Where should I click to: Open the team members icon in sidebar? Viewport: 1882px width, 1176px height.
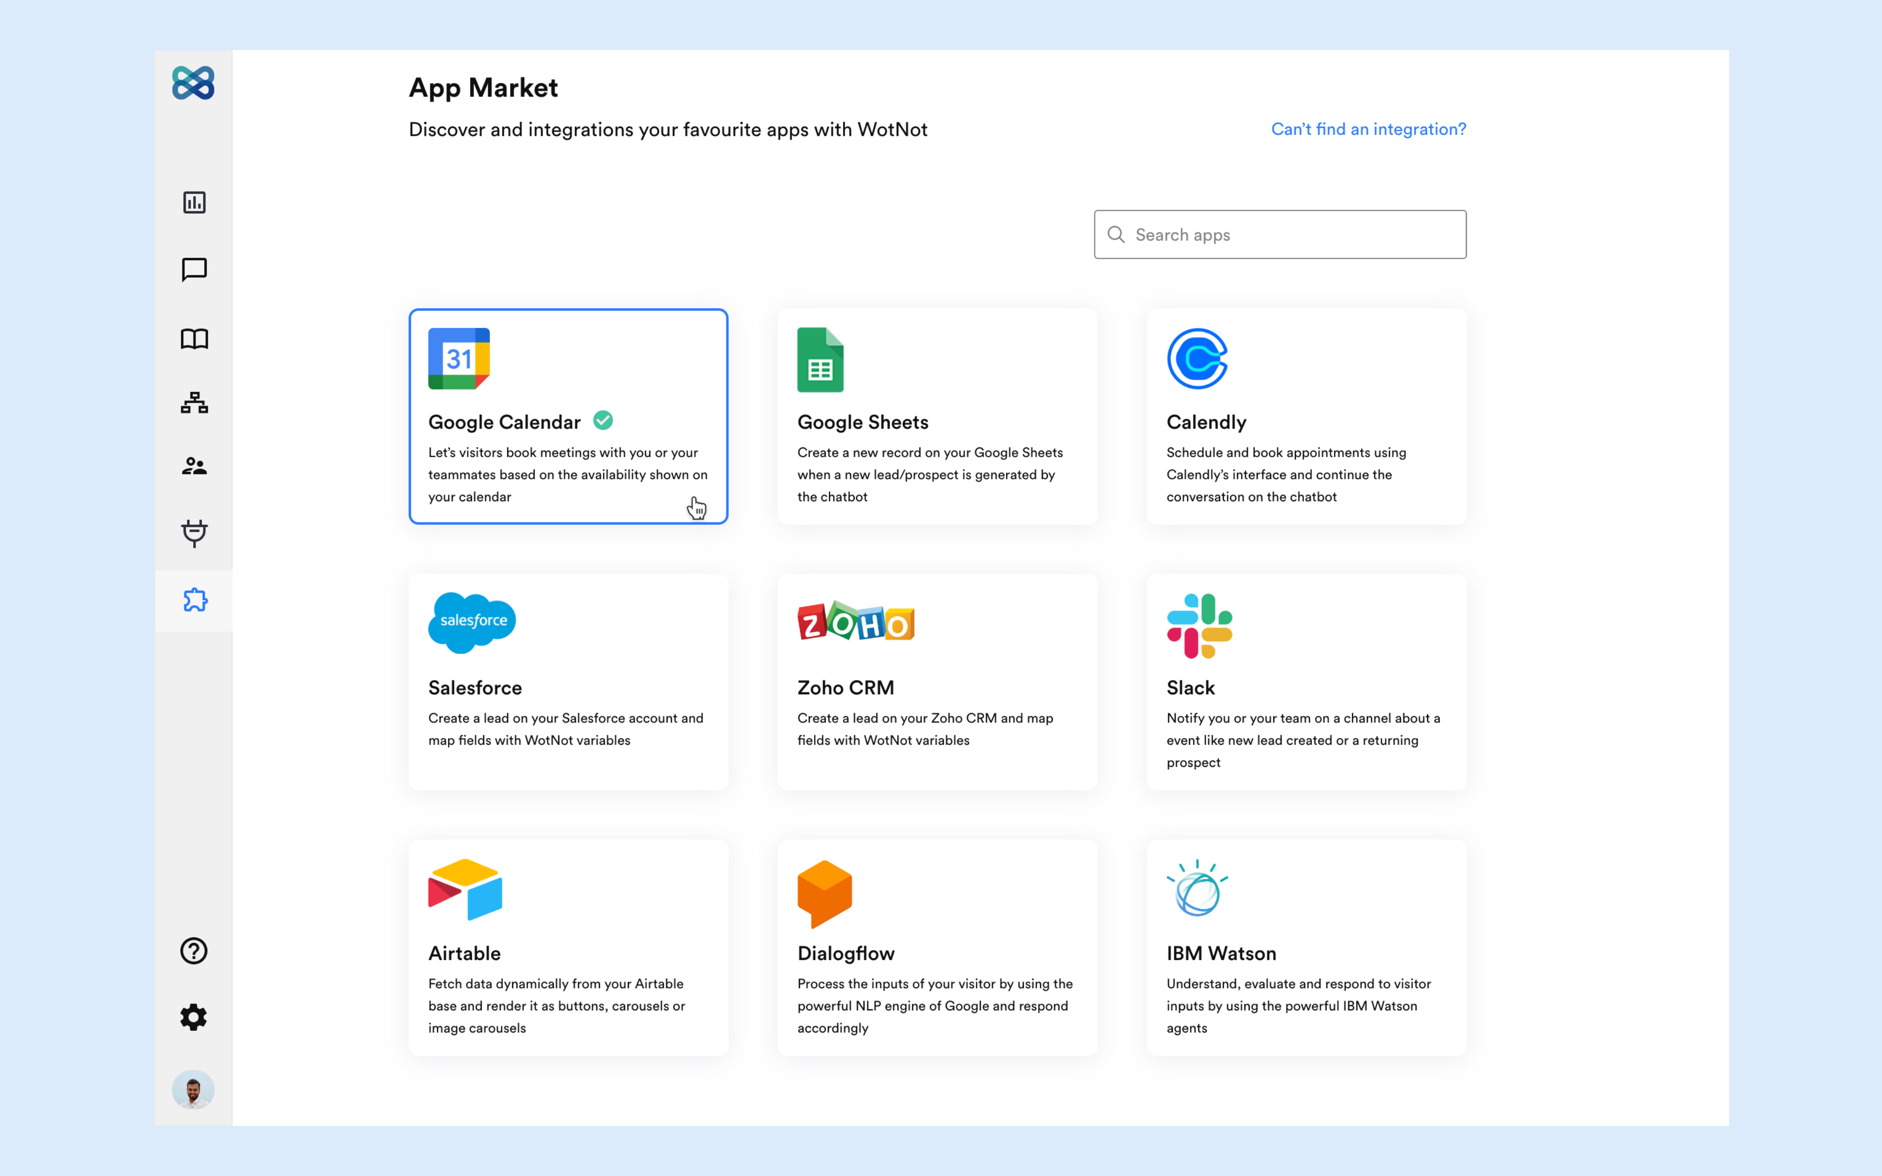[194, 466]
